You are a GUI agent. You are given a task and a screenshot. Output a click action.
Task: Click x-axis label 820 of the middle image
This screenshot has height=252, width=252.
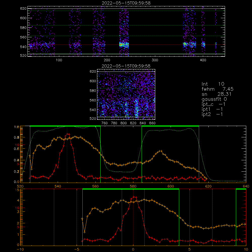[x=133, y=123]
